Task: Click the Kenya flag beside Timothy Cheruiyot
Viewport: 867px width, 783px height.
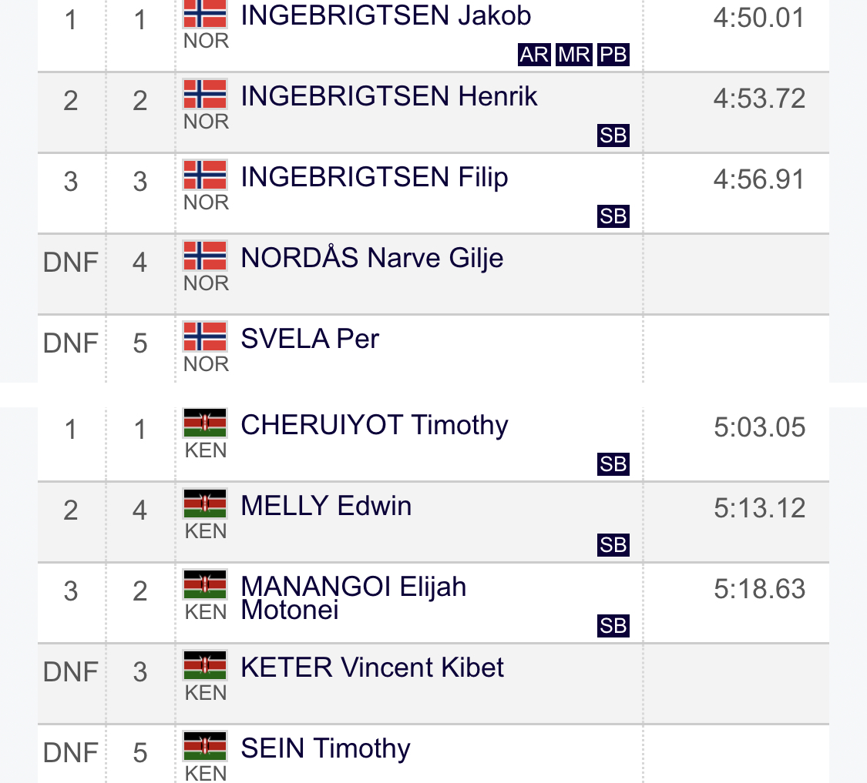Action: pyautogui.click(x=205, y=423)
